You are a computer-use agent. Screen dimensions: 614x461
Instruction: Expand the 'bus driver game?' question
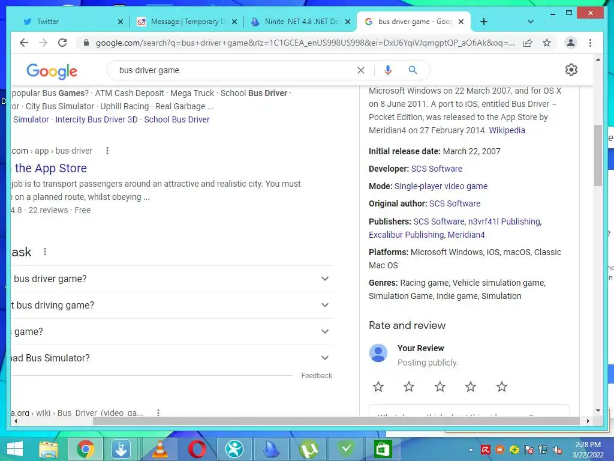pos(172,279)
